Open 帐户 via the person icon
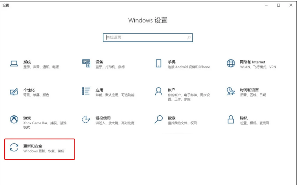Viewport: 297px width, 185px height. point(159,91)
